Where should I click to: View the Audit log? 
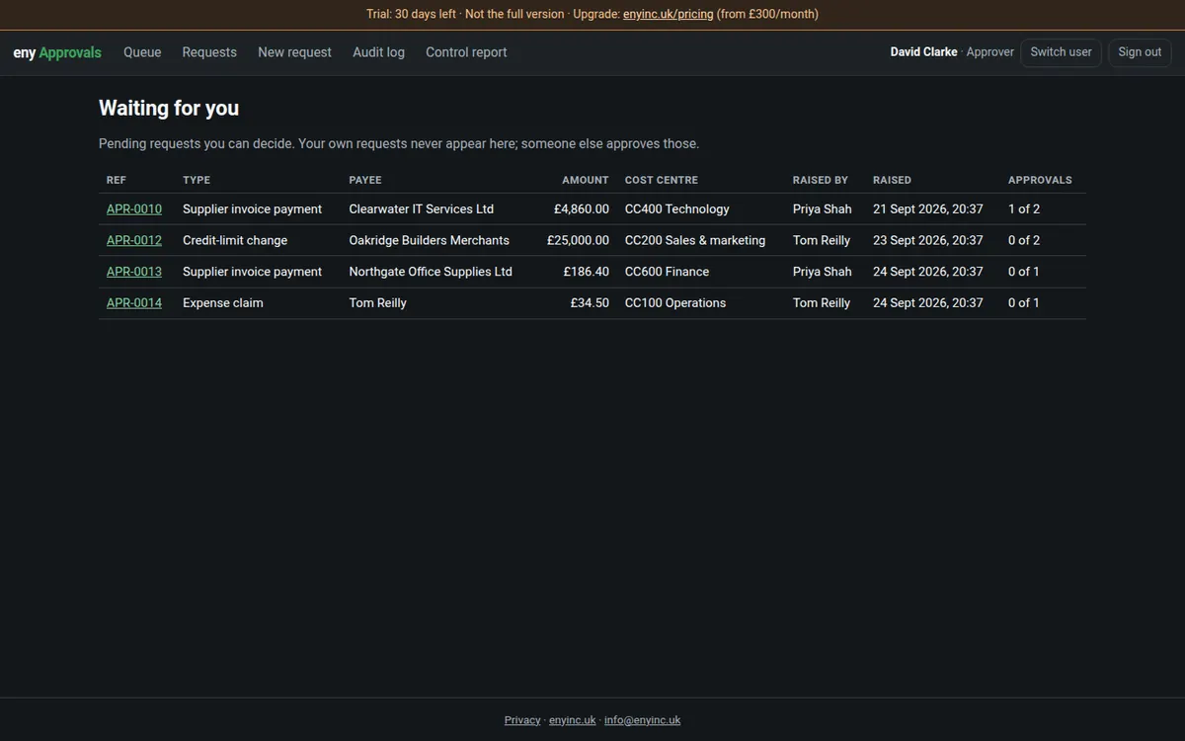coord(378,52)
